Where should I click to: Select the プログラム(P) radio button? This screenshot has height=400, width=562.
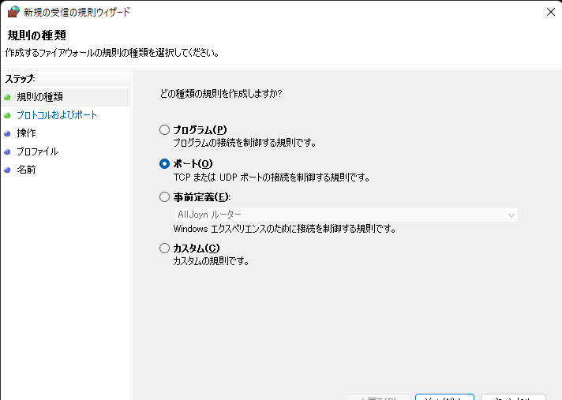[164, 130]
